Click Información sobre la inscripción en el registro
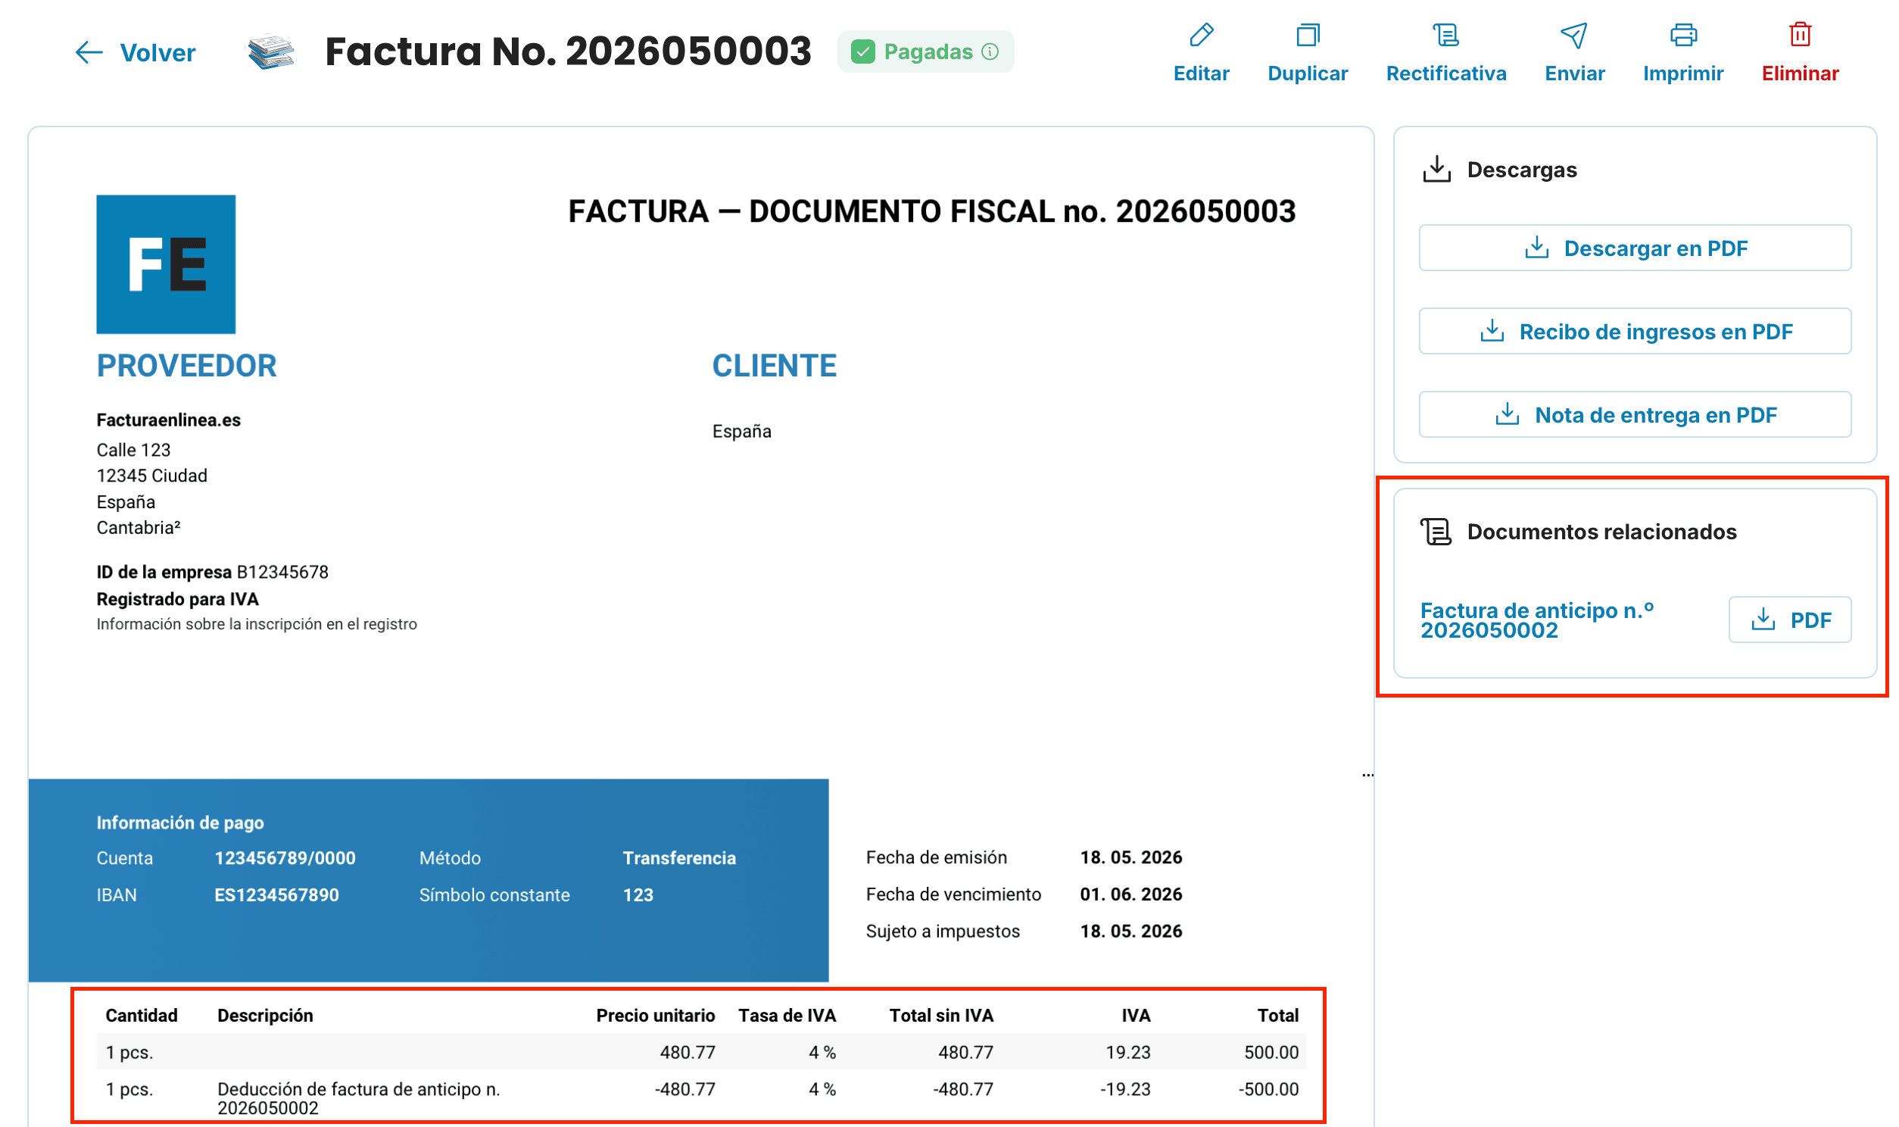Screen dimensions: 1899x1127 (257, 624)
